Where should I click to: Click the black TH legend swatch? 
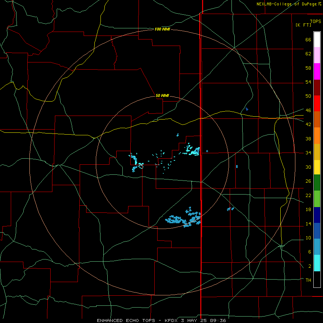click(317, 279)
